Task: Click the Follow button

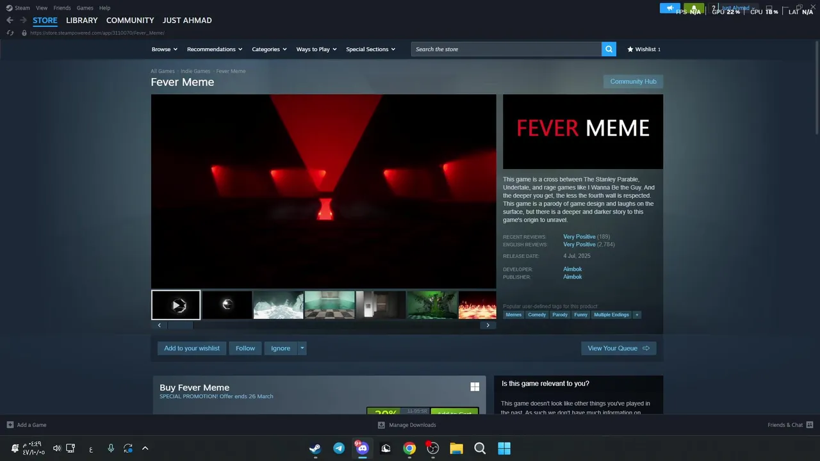Action: tap(245, 348)
